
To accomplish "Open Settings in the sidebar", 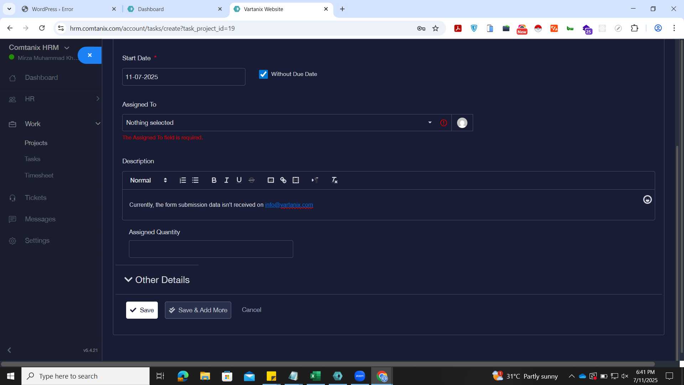I will (x=37, y=241).
